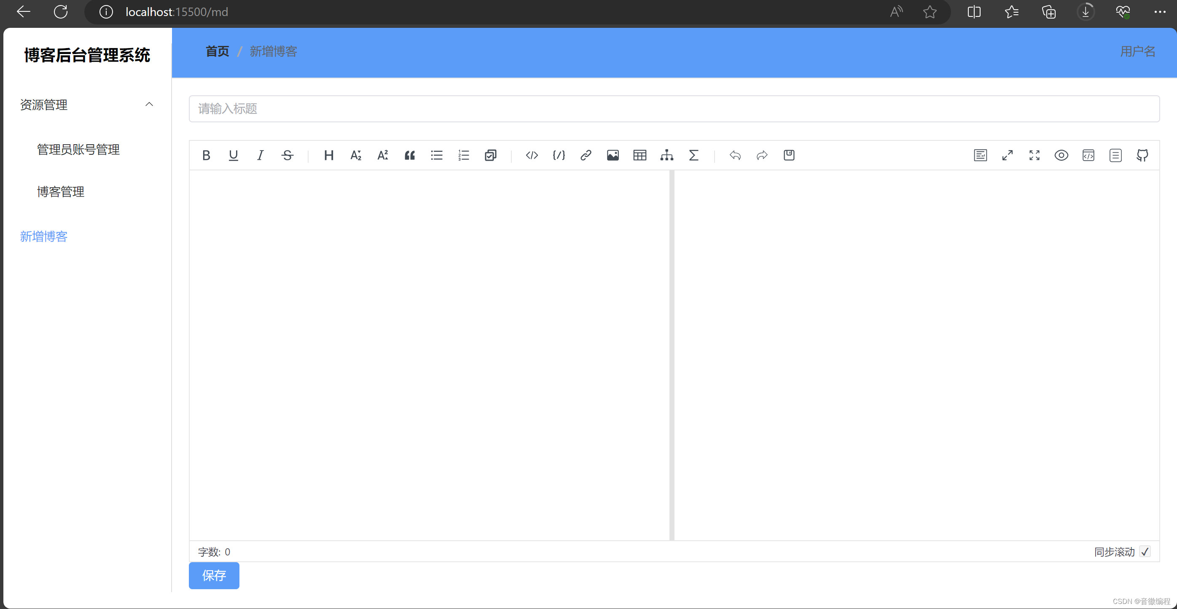This screenshot has width=1177, height=609.
Task: Insert a blockquote with quote icon
Action: pos(409,156)
